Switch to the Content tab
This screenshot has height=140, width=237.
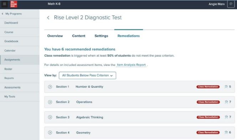tap(79, 36)
